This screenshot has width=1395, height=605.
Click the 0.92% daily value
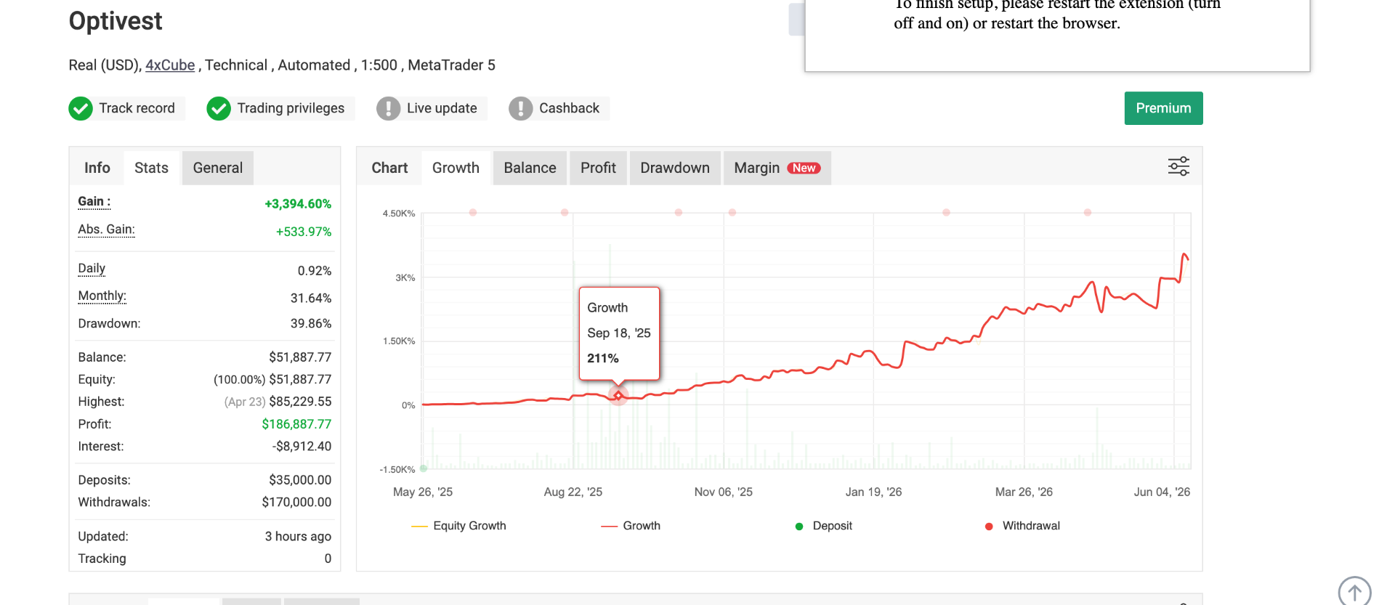click(x=315, y=271)
